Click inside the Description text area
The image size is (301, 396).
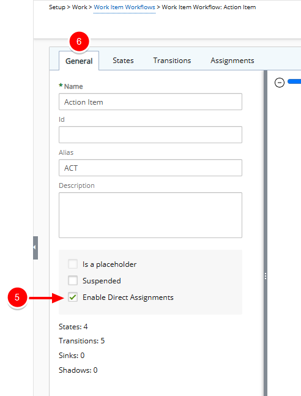(x=150, y=215)
